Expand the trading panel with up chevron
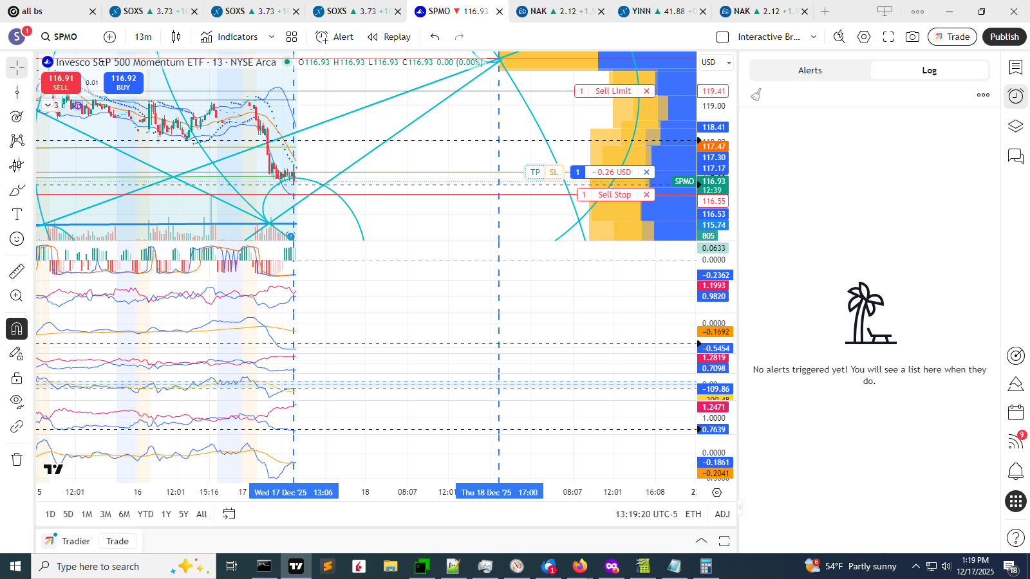Viewport: 1030px width, 579px height. [702, 541]
